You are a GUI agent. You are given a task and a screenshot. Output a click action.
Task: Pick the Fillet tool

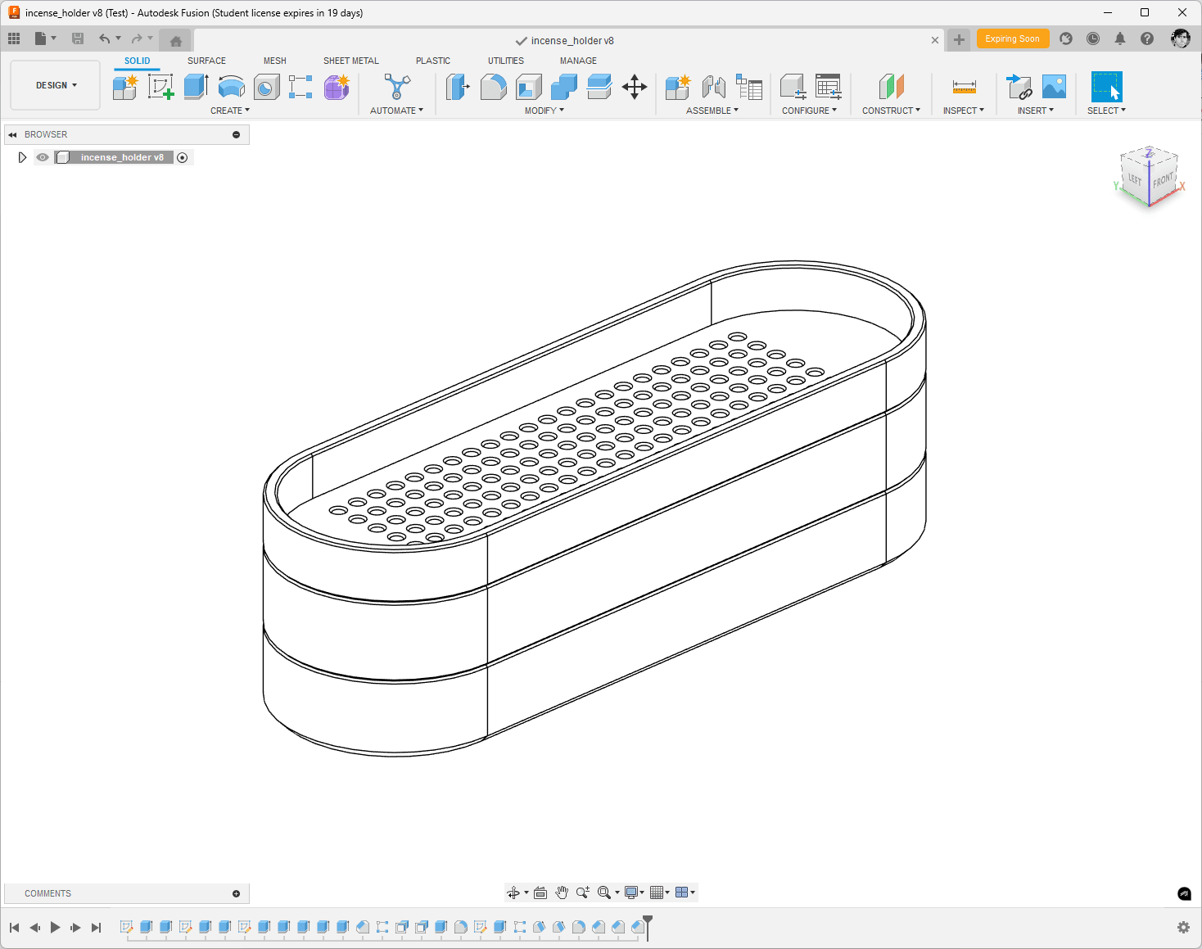pyautogui.click(x=493, y=87)
